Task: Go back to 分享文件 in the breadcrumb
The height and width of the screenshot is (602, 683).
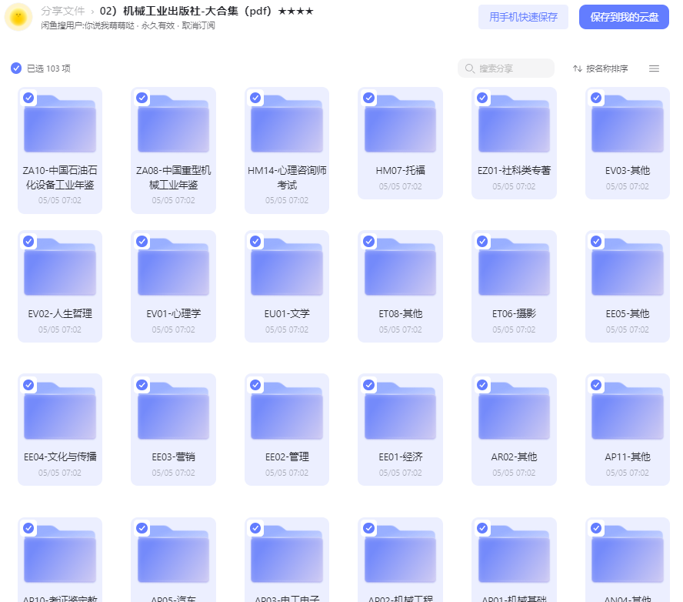Action: tap(63, 11)
